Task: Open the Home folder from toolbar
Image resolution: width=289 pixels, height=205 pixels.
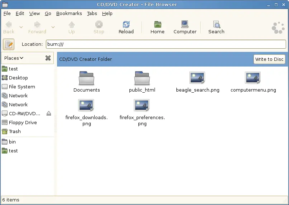Action: 157,27
